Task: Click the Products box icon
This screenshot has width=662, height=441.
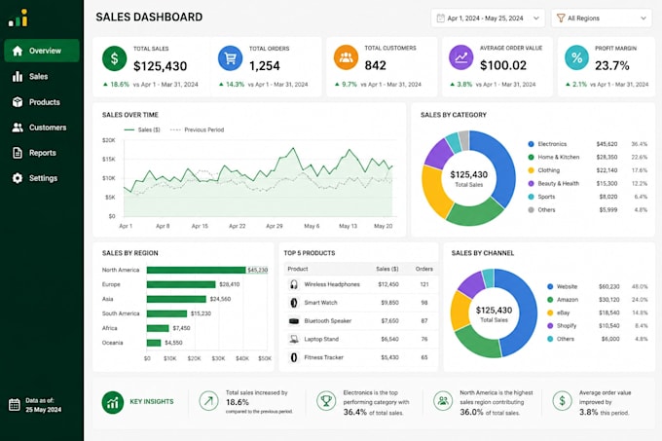Action: (18, 102)
